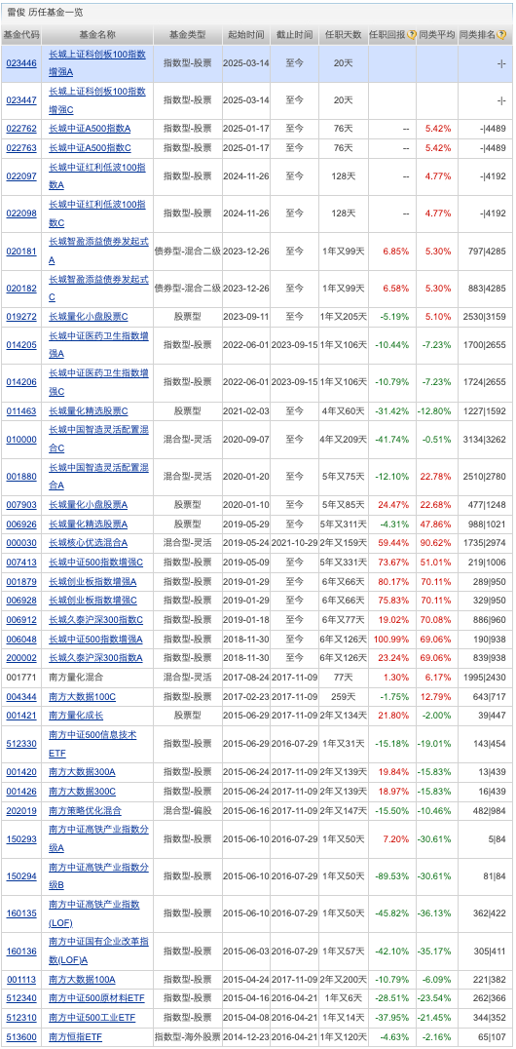Open 长城智盈添益债券发起式A fund link

pyautogui.click(x=99, y=251)
